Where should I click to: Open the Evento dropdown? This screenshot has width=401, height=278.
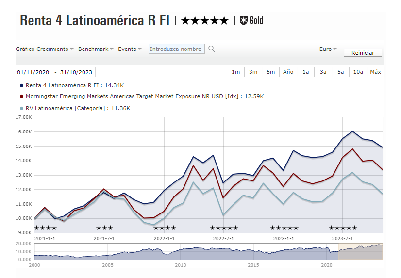point(130,49)
